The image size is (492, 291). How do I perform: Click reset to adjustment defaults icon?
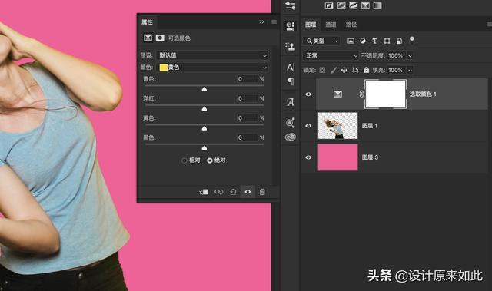click(233, 192)
